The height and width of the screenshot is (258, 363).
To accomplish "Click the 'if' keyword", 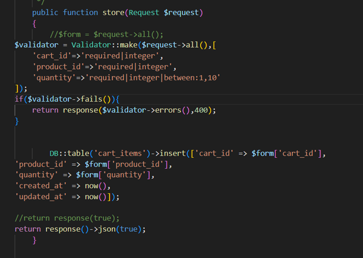I will point(19,100).
